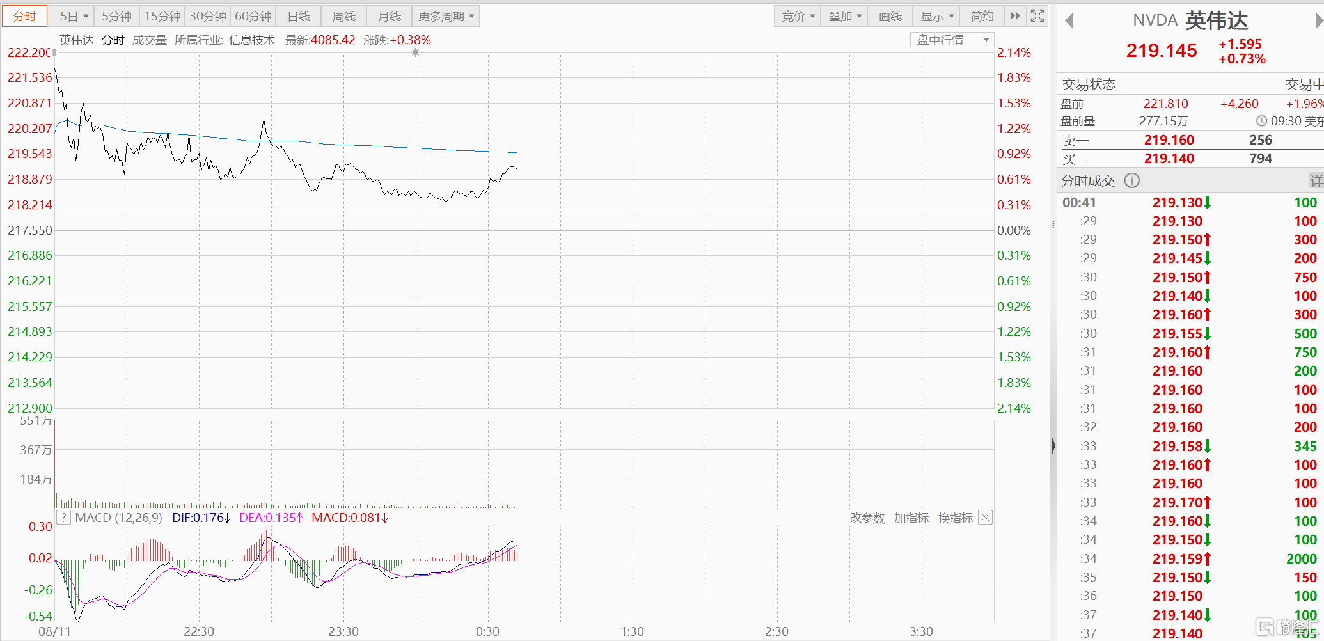The width and height of the screenshot is (1324, 641).
Task: Click the MACD (12,26,9) indicator name
Action: click(118, 518)
